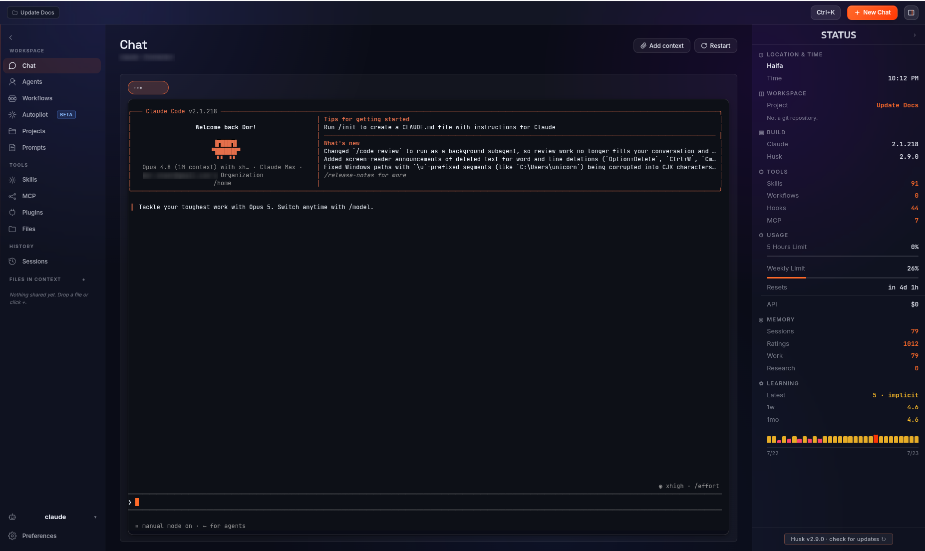Click the /release-notes for more text
925x551 pixels.
point(365,175)
